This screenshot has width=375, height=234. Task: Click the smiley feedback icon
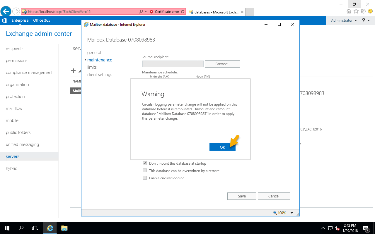coord(370,11)
